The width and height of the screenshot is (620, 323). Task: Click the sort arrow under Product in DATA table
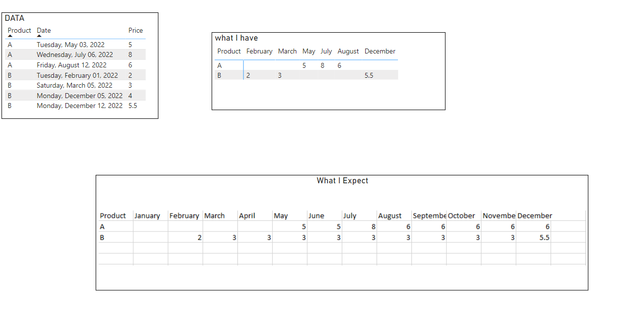click(x=10, y=36)
